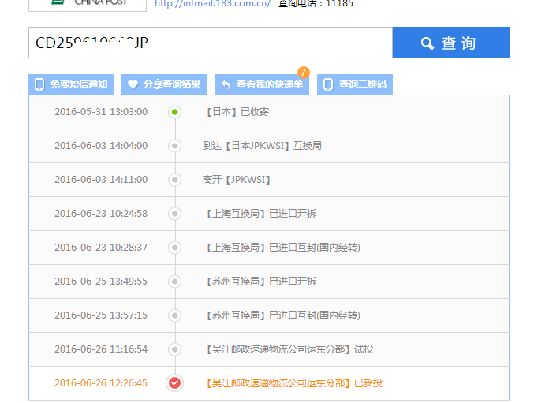Viewport: 549px width, 403px height.
Task: Click the timeline dot at 2016-06-25 13:49:55
Action: (x=174, y=282)
